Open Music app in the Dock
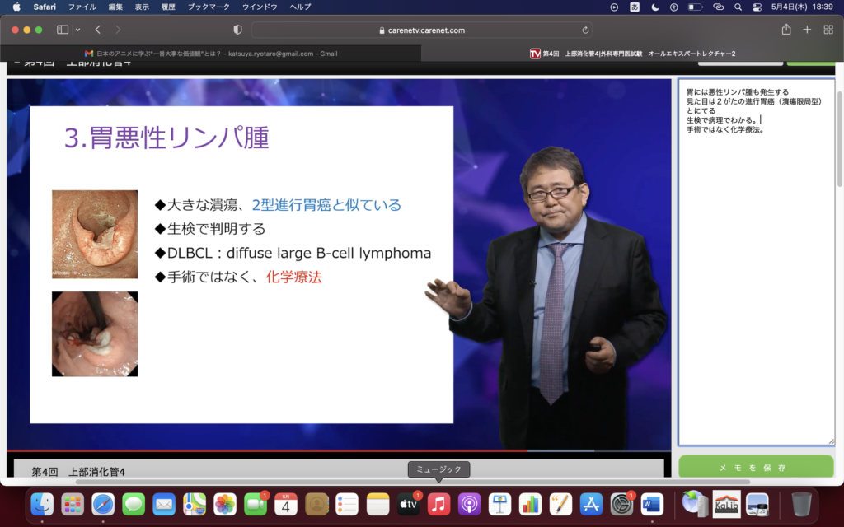This screenshot has height=527, width=844. coord(438,503)
